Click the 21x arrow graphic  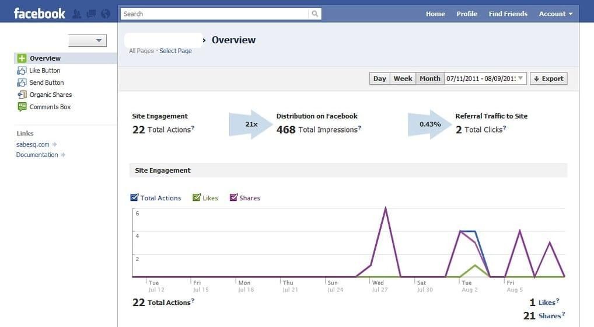coord(251,124)
